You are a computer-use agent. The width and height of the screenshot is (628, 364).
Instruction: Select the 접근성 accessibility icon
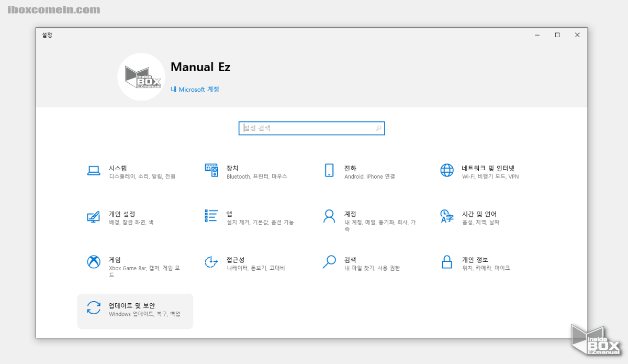pyautogui.click(x=211, y=262)
